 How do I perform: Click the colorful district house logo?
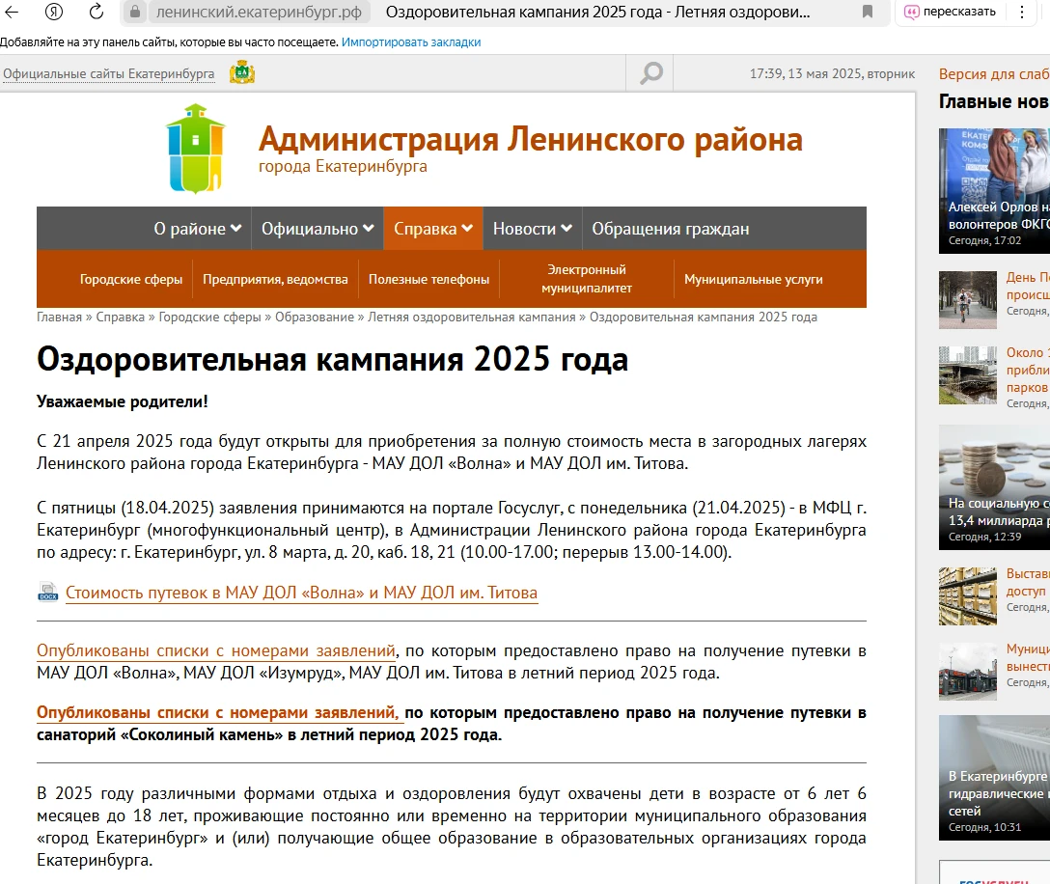pos(195,148)
